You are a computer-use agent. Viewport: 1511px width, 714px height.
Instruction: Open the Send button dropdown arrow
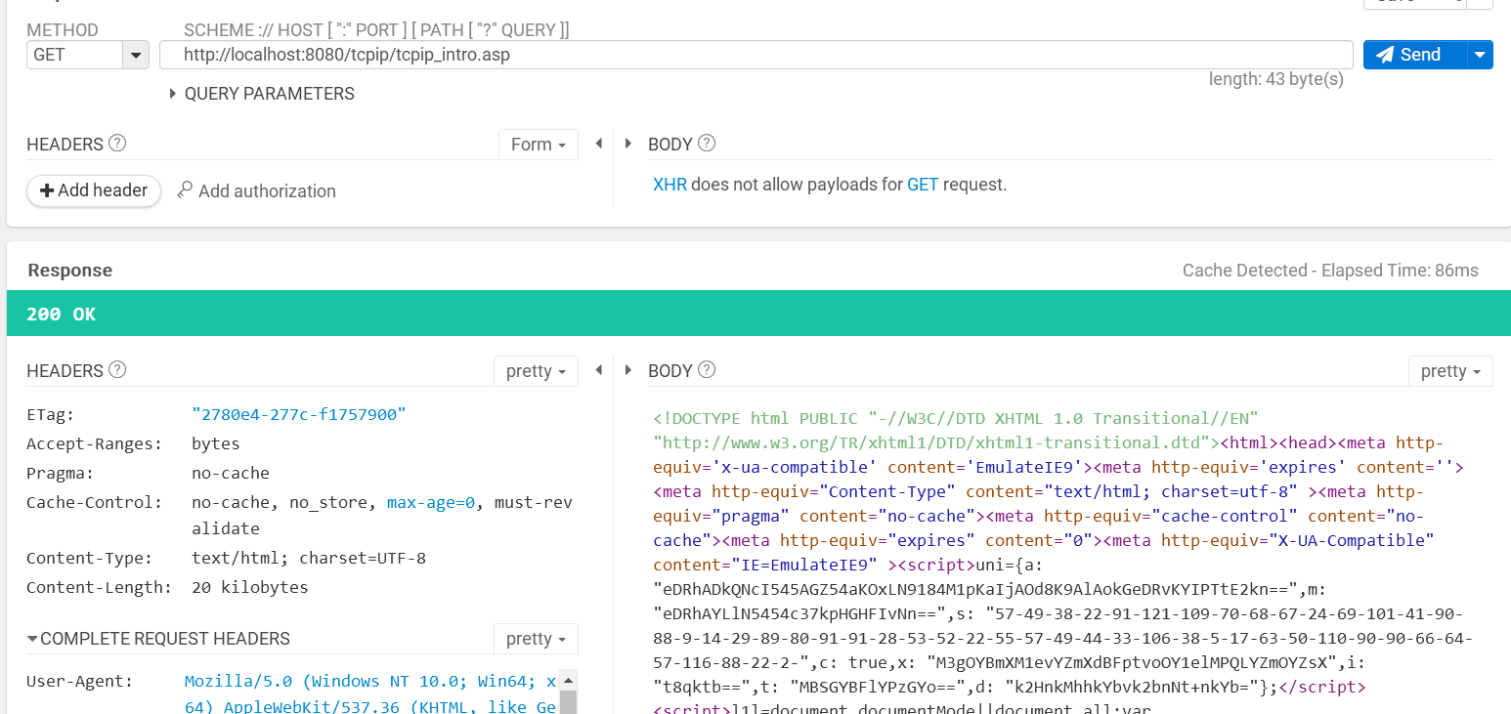(x=1481, y=55)
